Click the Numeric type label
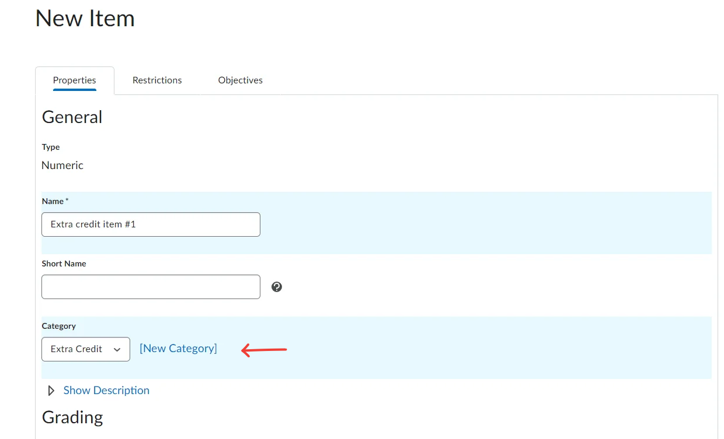 pyautogui.click(x=62, y=165)
